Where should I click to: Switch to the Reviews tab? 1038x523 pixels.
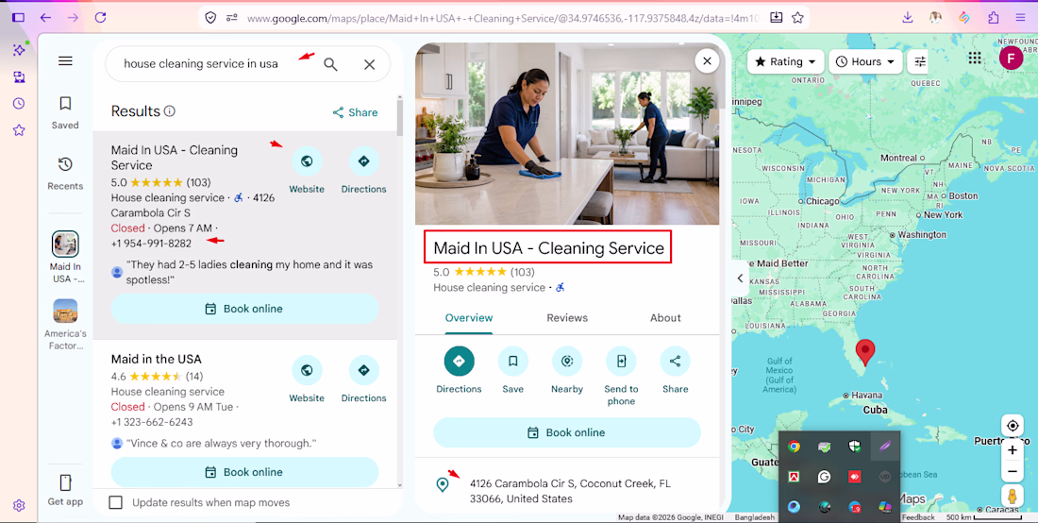pos(567,318)
